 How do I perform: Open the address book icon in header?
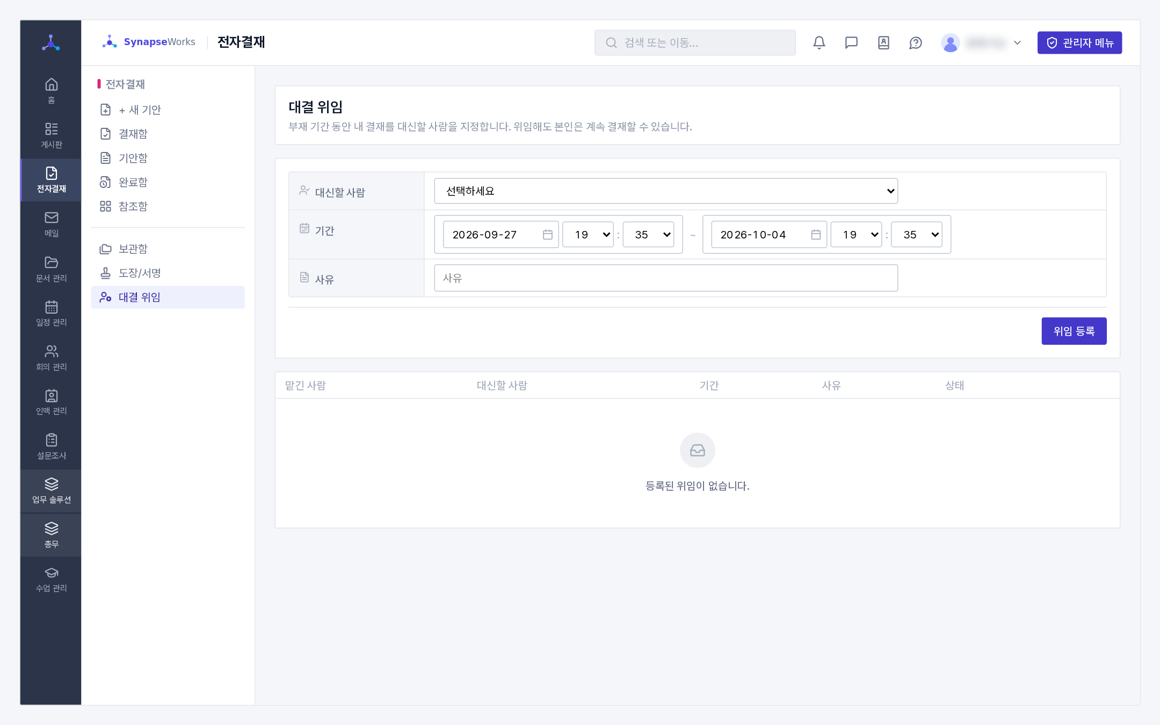pos(883,42)
